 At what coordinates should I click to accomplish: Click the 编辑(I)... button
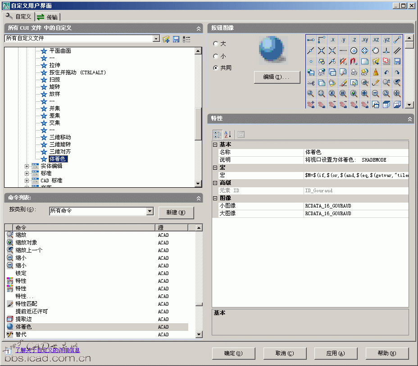[x=277, y=77]
